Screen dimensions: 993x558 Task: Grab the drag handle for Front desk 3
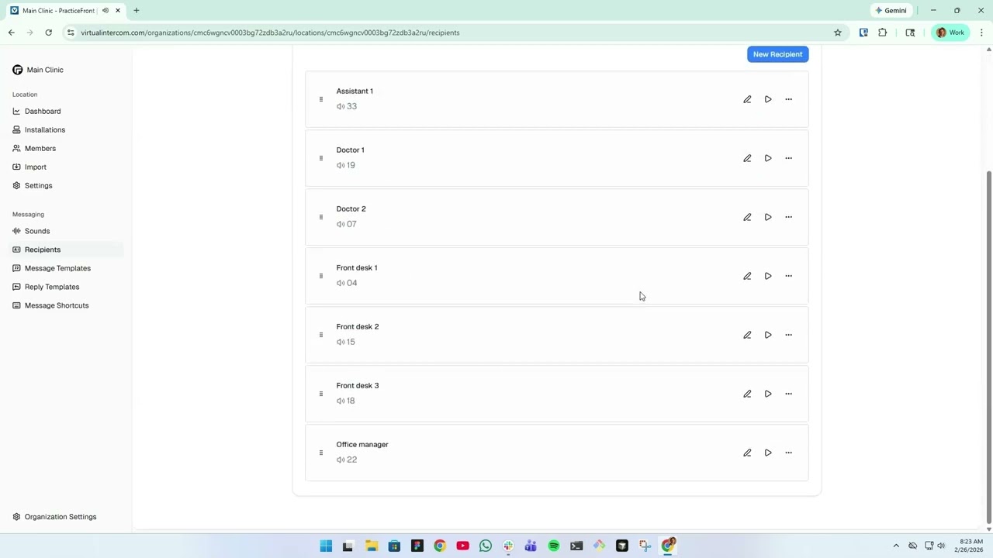click(320, 394)
